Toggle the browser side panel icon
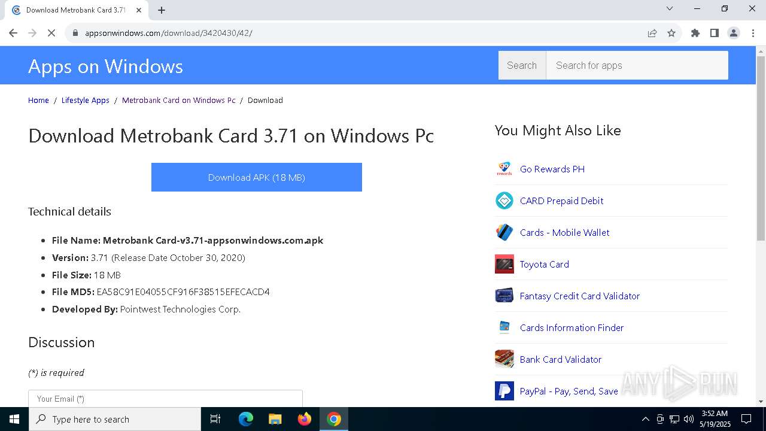Image resolution: width=766 pixels, height=431 pixels. 715,33
